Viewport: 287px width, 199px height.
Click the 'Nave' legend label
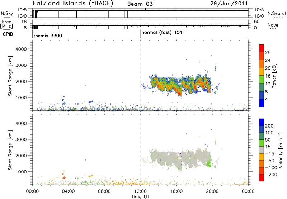click(273, 25)
